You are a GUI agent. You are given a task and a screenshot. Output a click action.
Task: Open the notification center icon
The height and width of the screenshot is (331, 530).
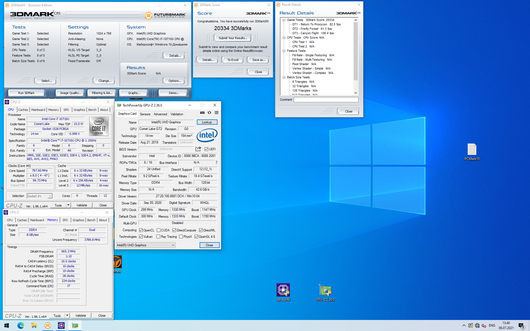tap(521, 326)
